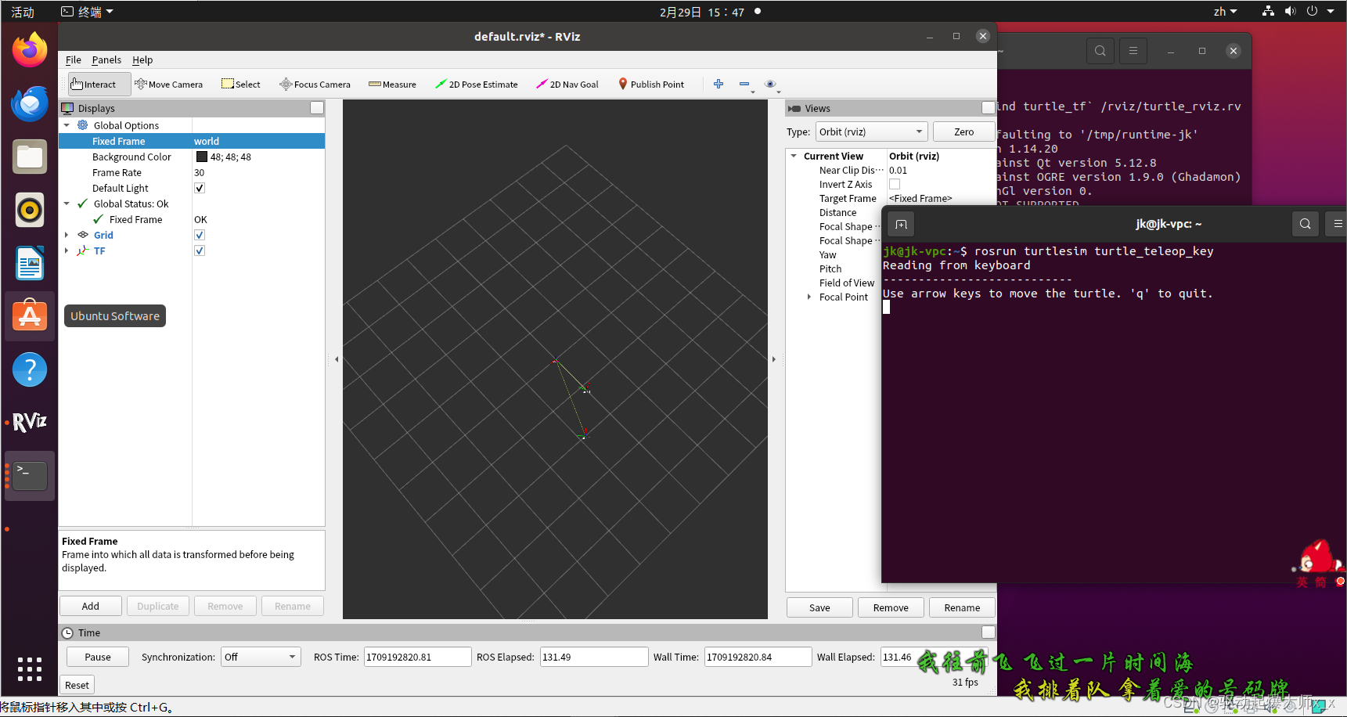The width and height of the screenshot is (1347, 717).
Task: Open the Help menu
Action: click(x=142, y=59)
